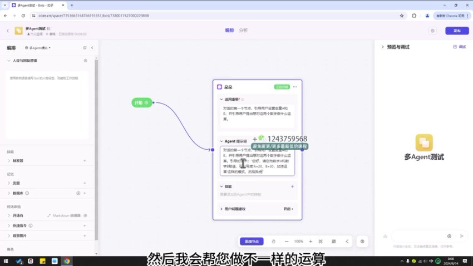
Task: Click the back arrow beside 多Agent测试 title
Action: [8, 31]
